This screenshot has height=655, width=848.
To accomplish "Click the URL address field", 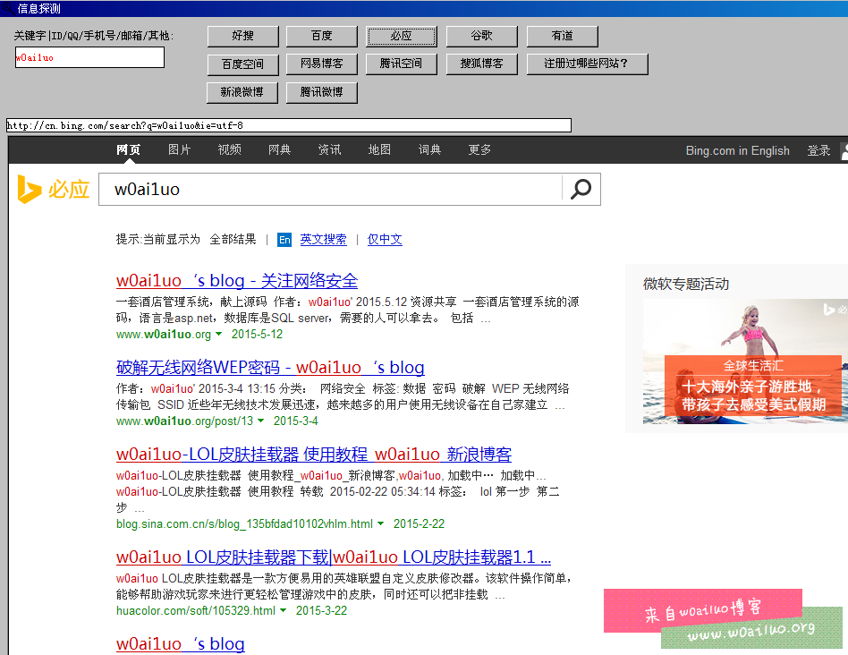I will pos(289,125).
